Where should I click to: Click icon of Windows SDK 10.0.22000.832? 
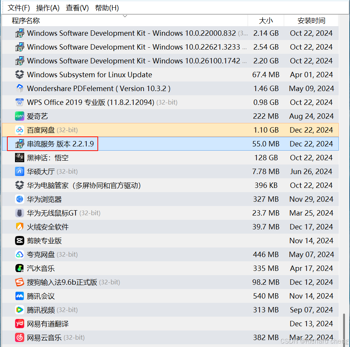tap(20, 33)
